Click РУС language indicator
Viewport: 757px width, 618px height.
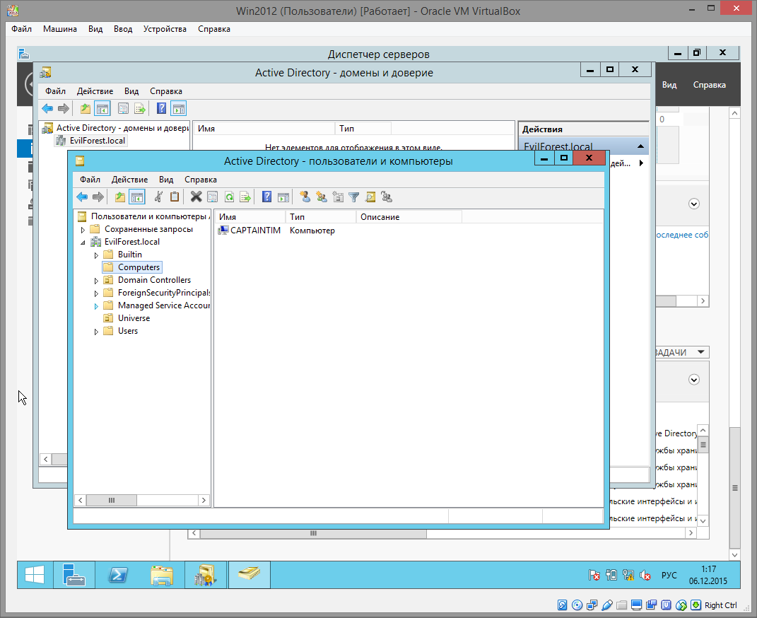pyautogui.click(x=669, y=575)
